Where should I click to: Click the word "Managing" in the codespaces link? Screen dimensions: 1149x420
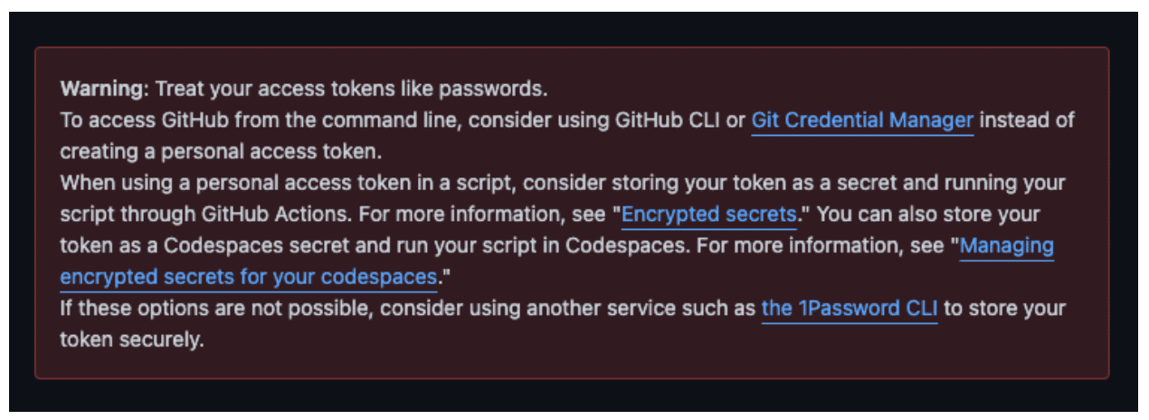(1007, 245)
